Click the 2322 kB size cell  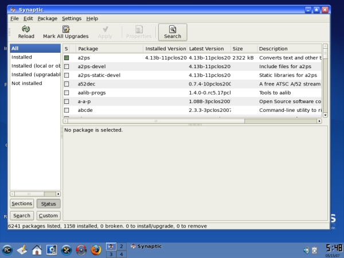coord(243,58)
